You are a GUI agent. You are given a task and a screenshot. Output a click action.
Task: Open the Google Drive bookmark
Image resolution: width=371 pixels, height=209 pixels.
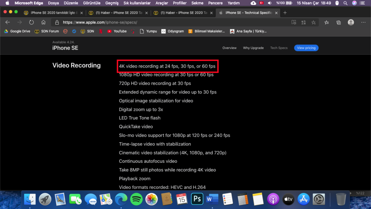17,31
